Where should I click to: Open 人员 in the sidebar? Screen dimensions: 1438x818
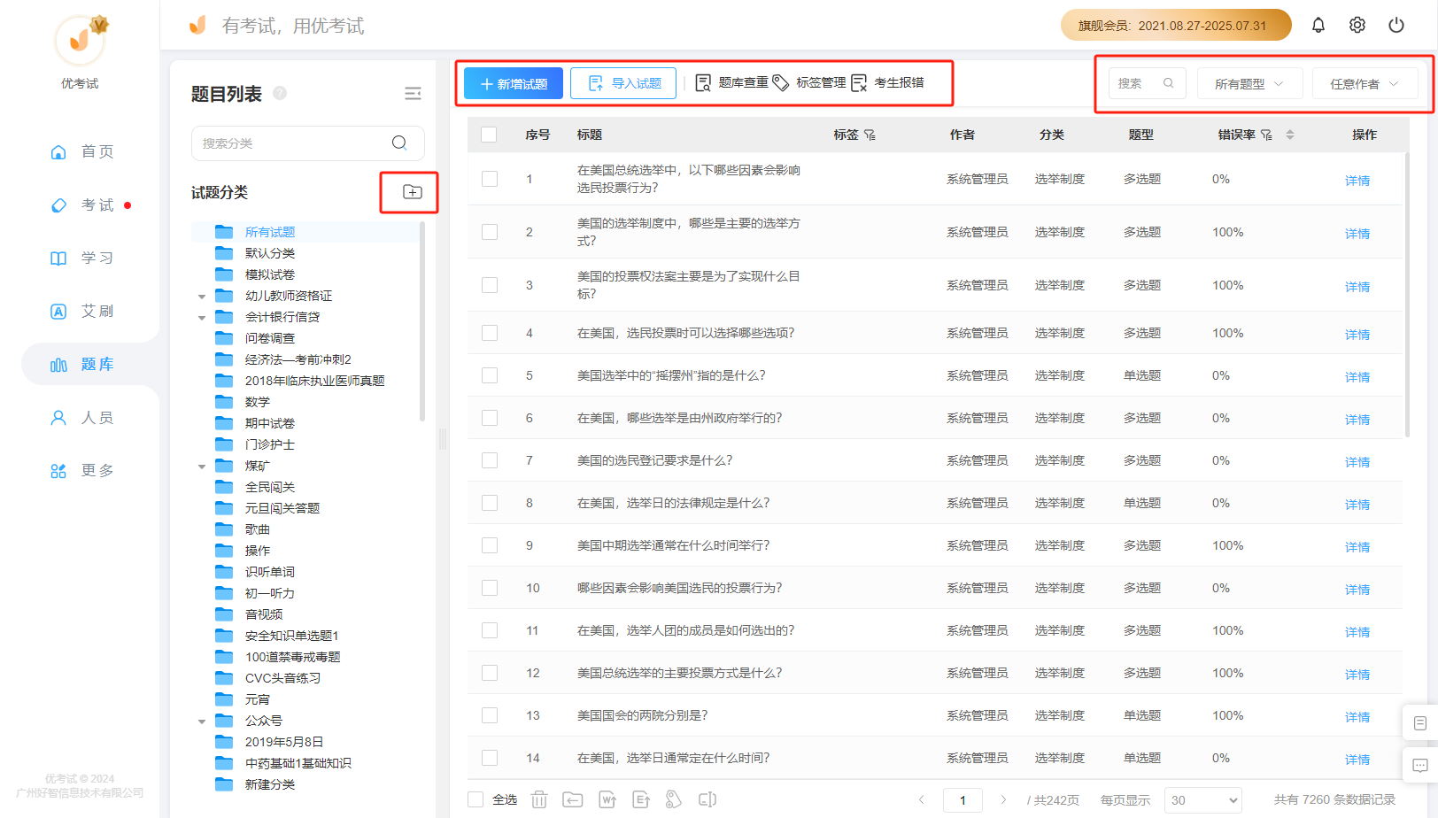pos(82,417)
